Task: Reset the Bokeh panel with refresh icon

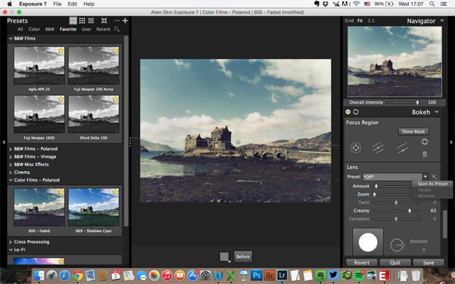Action: click(x=356, y=112)
